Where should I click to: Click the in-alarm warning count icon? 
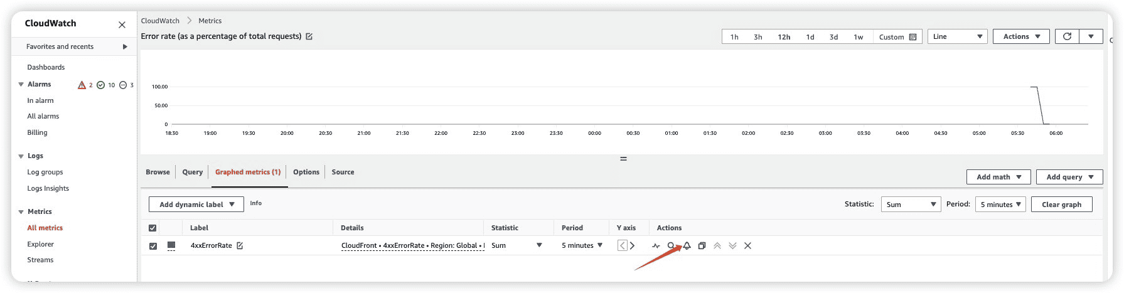[x=82, y=85]
